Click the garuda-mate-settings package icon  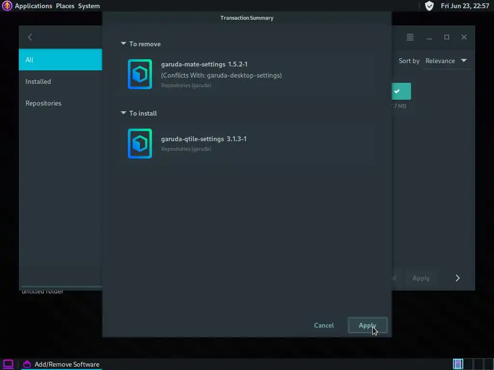coord(140,74)
